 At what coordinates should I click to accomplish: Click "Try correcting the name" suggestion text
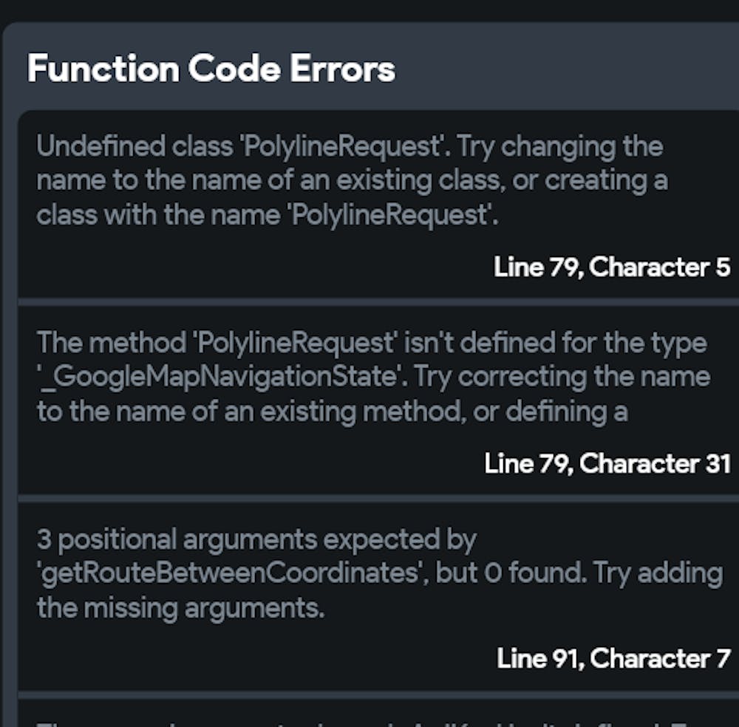[x=562, y=377]
